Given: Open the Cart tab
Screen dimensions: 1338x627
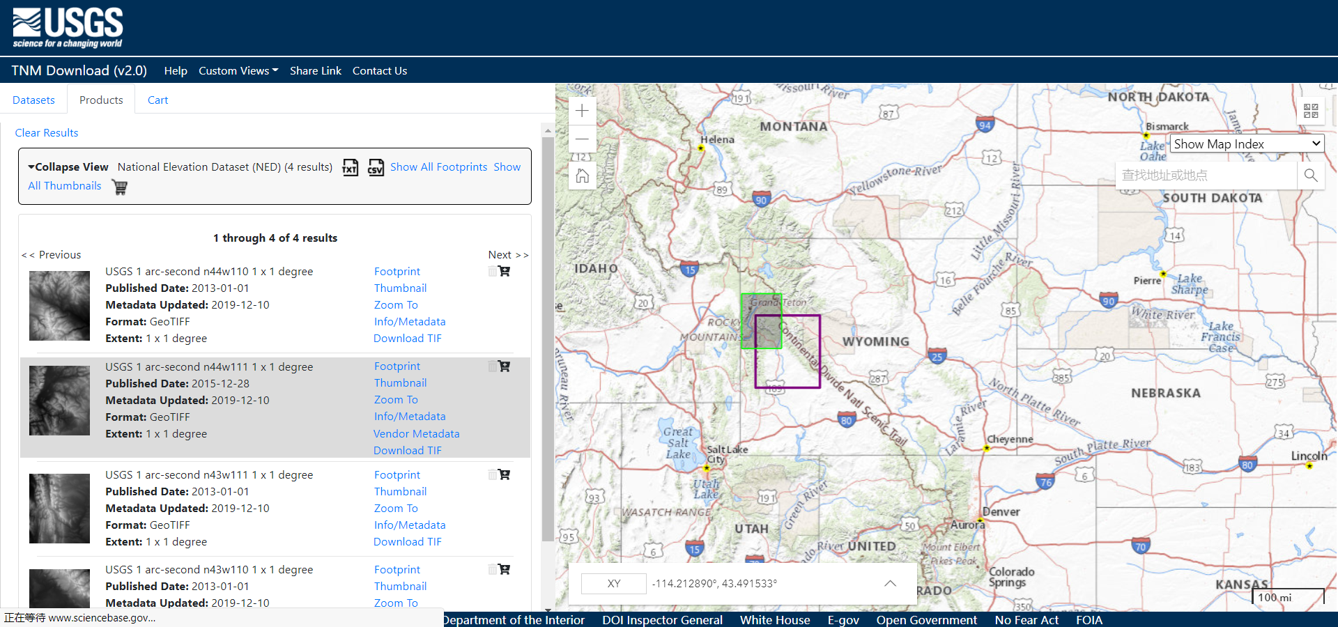Looking at the screenshot, I should (157, 100).
